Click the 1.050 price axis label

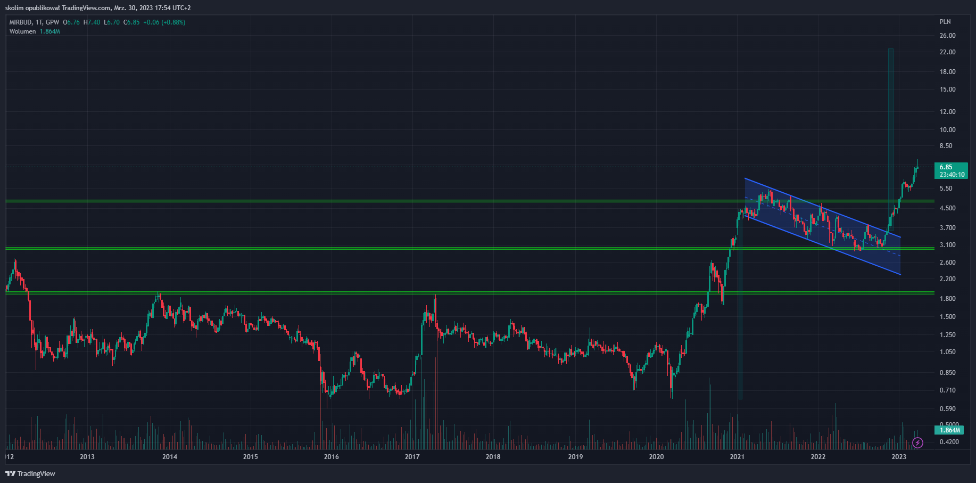pos(947,352)
